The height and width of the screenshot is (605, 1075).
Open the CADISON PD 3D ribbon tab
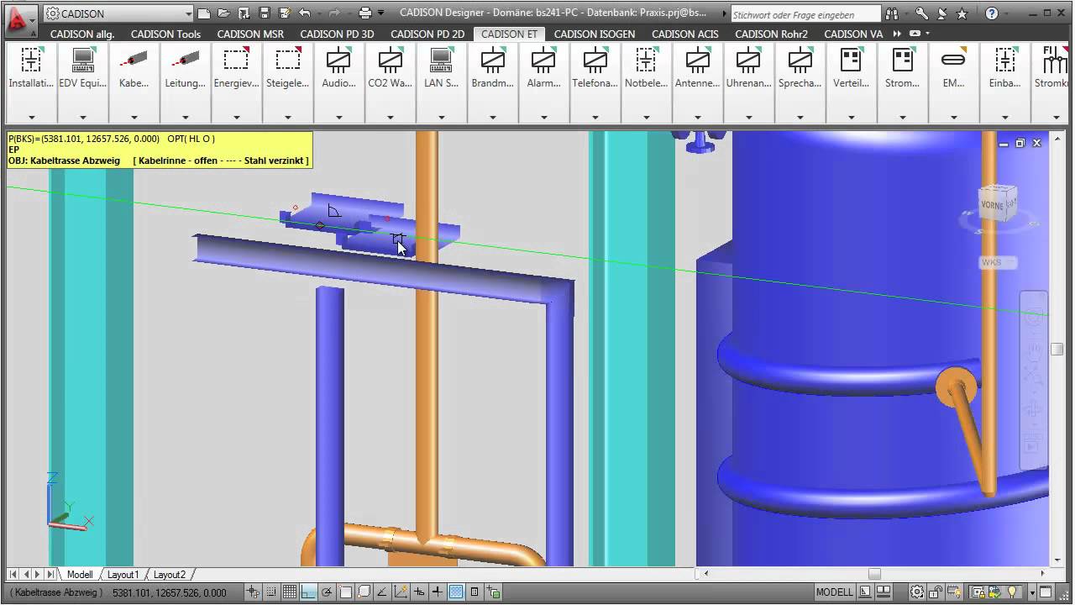pos(337,34)
